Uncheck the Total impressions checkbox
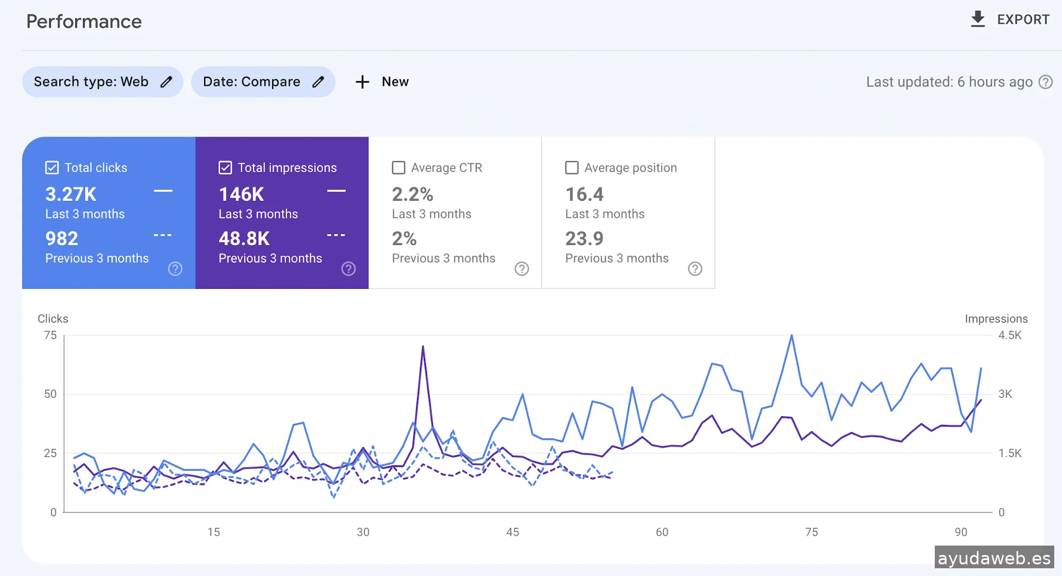Image resolution: width=1062 pixels, height=576 pixels. click(x=225, y=168)
